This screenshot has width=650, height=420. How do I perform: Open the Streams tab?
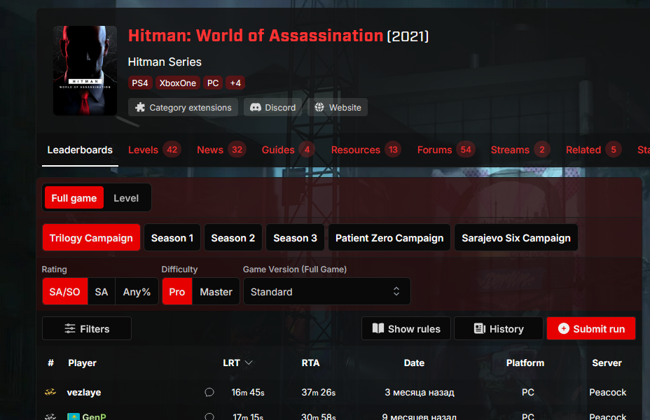coord(520,150)
